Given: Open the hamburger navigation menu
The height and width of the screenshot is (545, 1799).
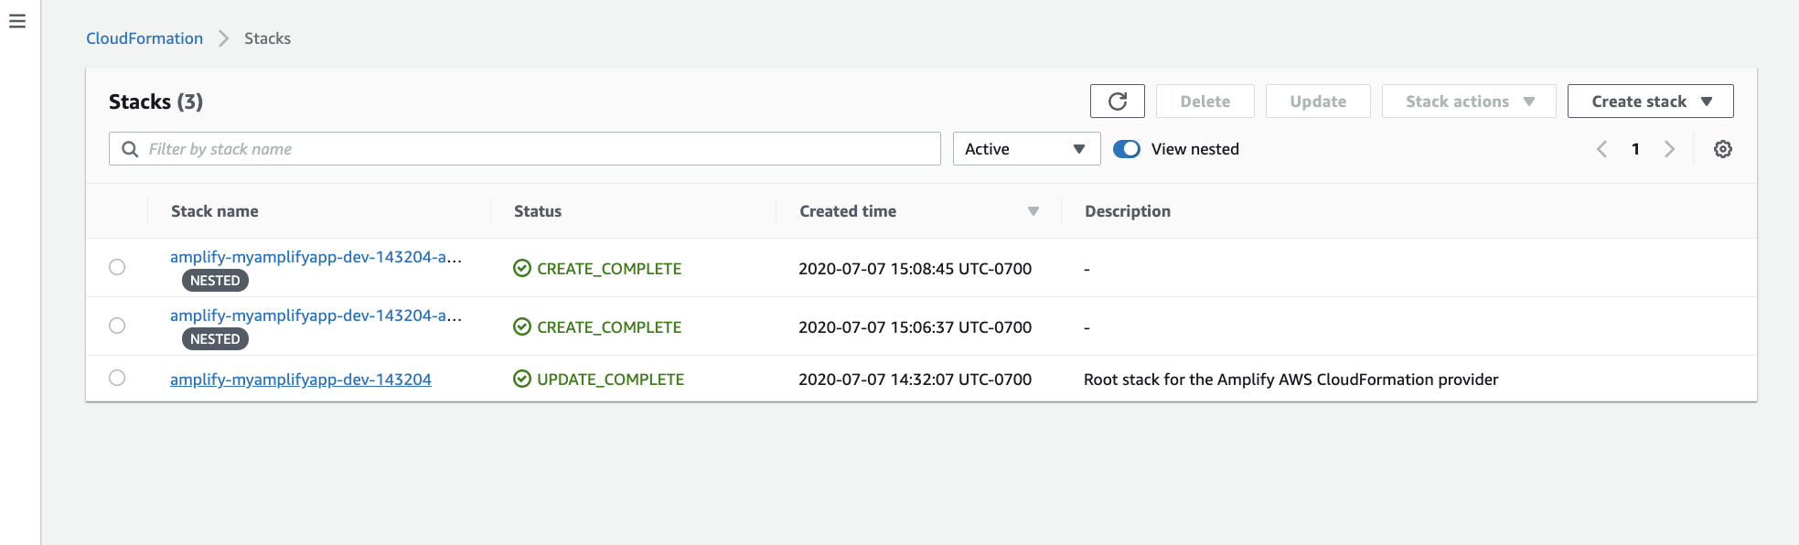Looking at the screenshot, I should point(17,21).
